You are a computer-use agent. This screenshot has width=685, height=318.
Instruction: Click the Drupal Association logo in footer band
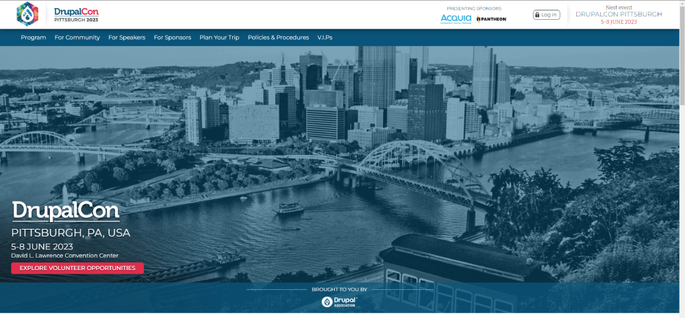[340, 302]
